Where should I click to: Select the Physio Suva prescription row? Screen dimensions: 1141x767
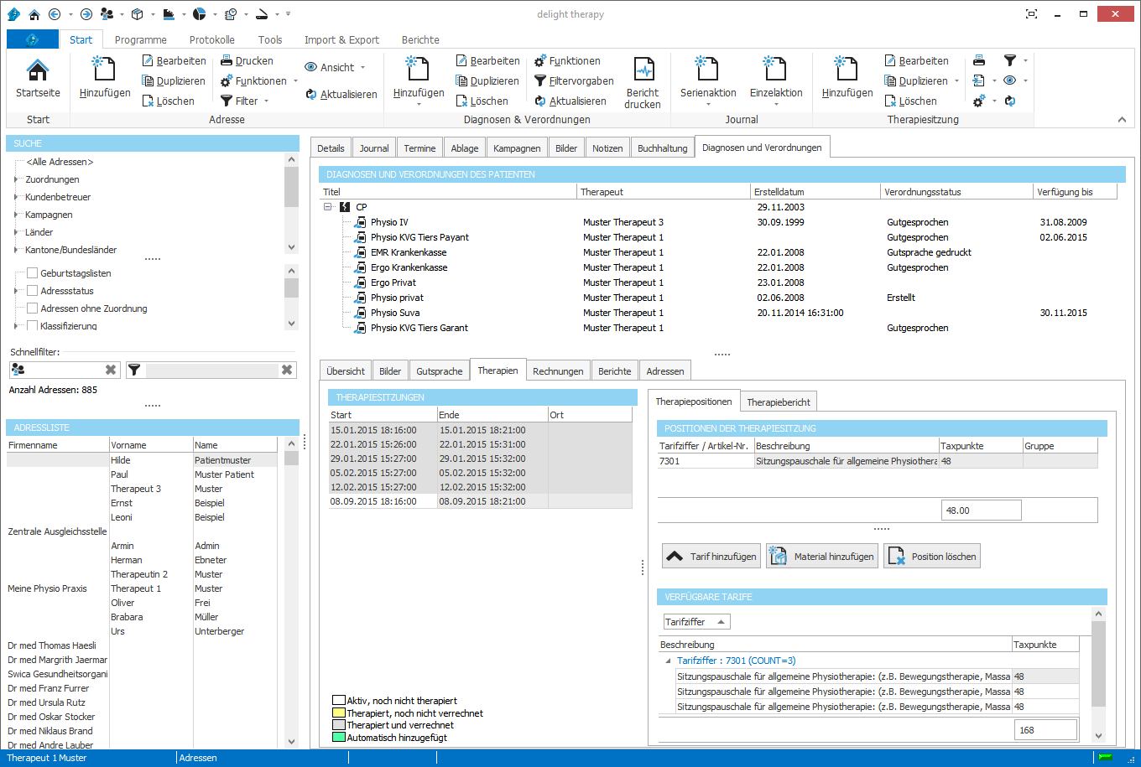coord(395,313)
